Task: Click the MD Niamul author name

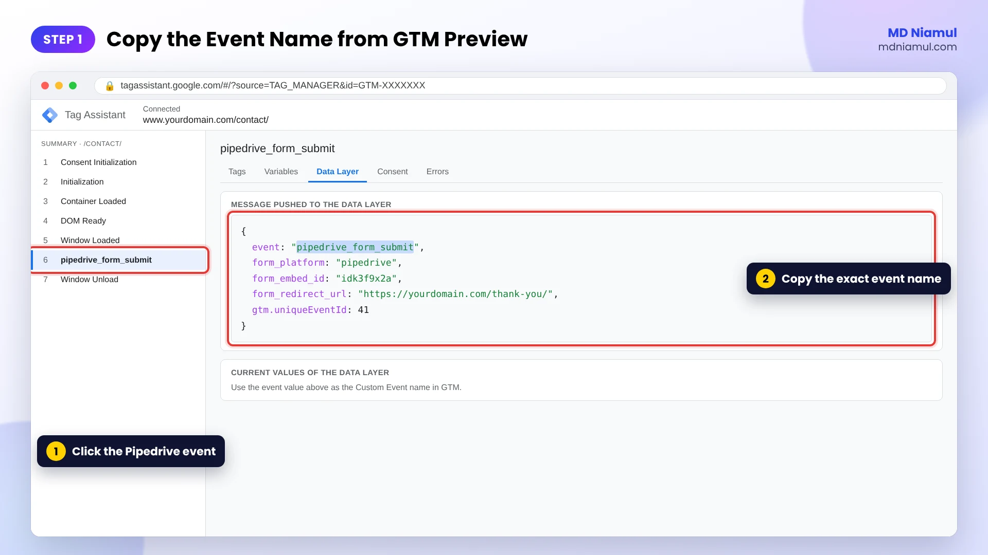Action: 922,33
